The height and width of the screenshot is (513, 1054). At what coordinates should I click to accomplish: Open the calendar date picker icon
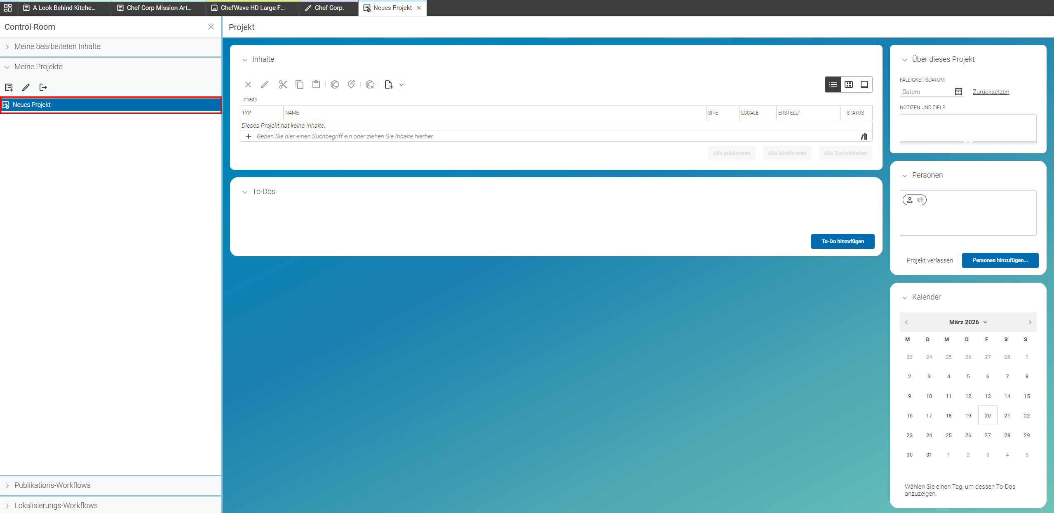tap(959, 91)
